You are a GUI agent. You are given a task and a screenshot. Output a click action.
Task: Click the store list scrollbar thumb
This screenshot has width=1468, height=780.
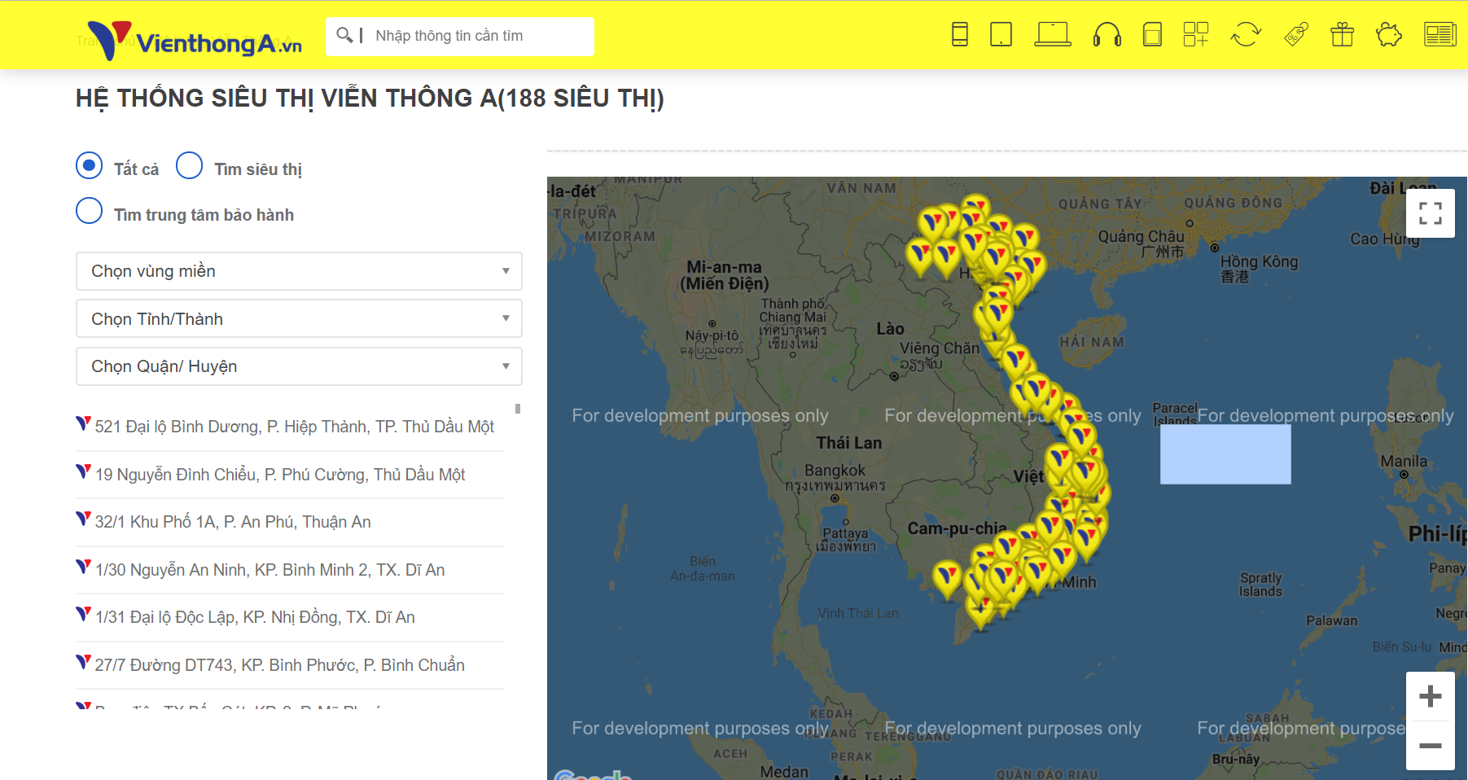tap(518, 409)
